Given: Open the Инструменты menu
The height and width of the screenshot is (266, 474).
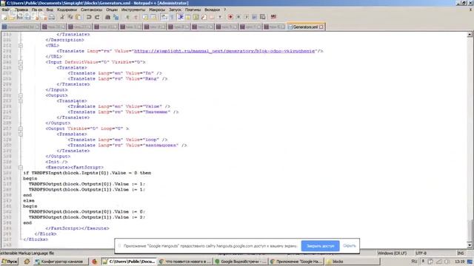Looking at the screenshot, I should tap(133, 10).
